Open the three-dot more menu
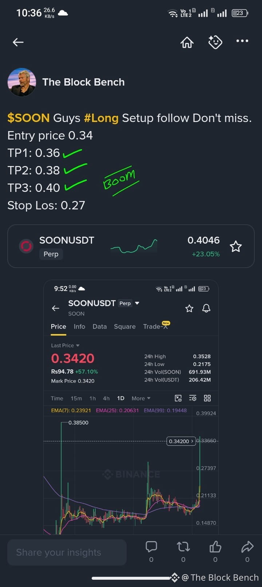The height and width of the screenshot is (587, 262). 242,41
